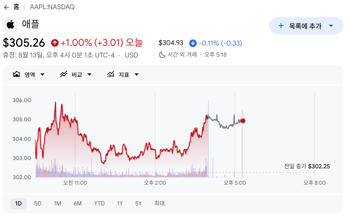Open the 목록에 추가 dropdown caret

pos(331,26)
